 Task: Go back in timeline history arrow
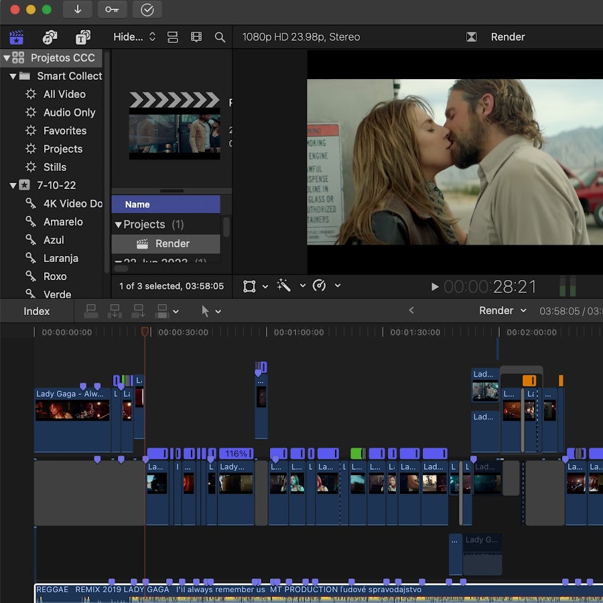[x=411, y=310]
